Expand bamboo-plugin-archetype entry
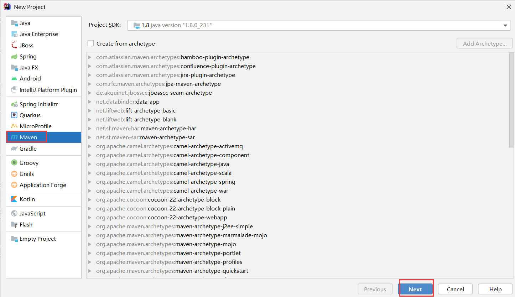The height and width of the screenshot is (297, 515). click(90, 57)
